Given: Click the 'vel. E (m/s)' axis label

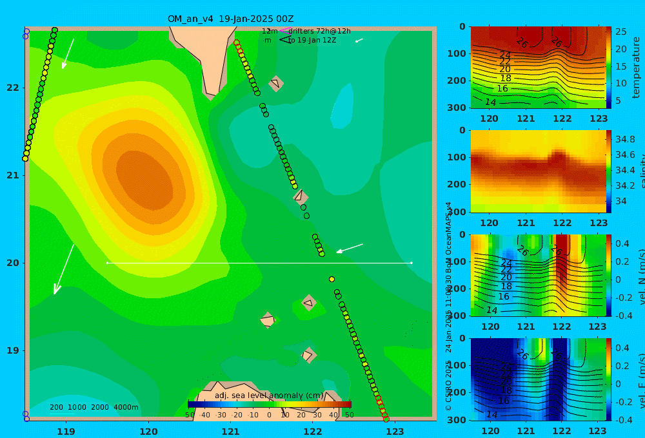Looking at the screenshot, I should 641,380.
